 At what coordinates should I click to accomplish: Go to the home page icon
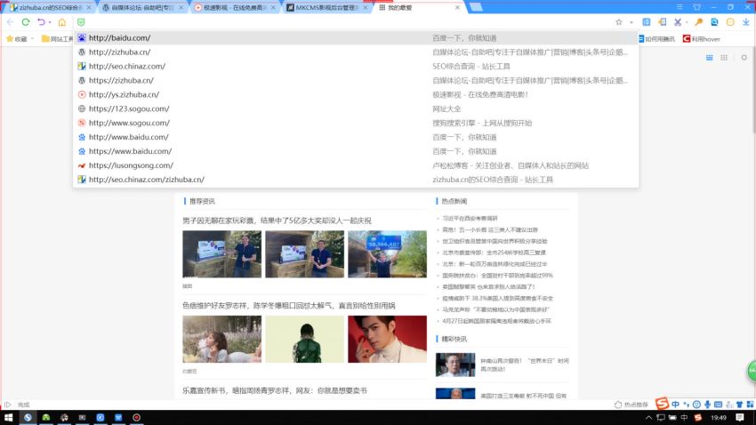click(x=61, y=22)
